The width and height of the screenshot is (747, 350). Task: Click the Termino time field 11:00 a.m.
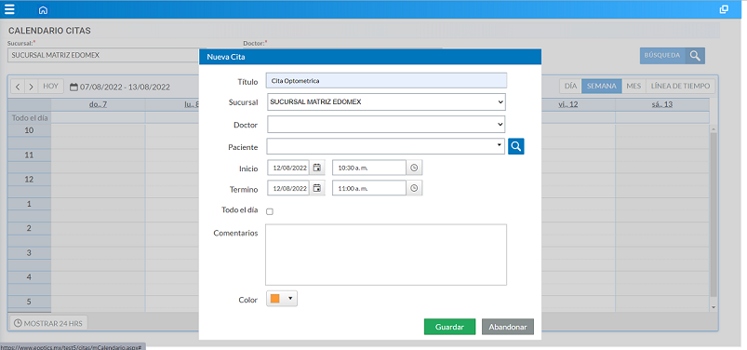[x=369, y=188]
